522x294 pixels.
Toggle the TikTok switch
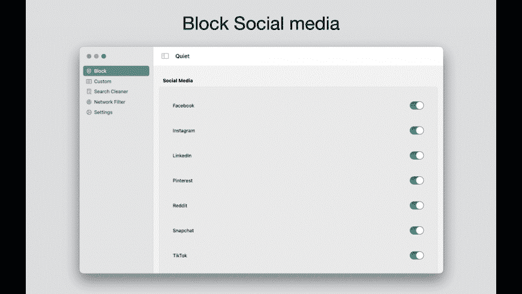(416, 256)
